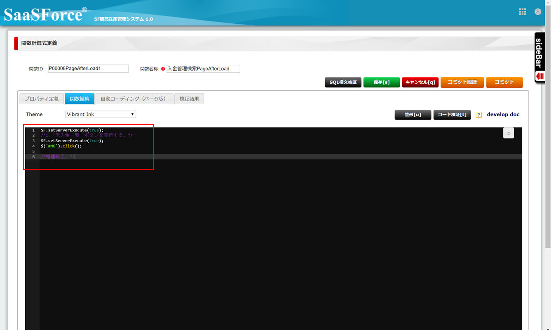
Task: Click the red required-field warning icon
Action: pyautogui.click(x=163, y=69)
